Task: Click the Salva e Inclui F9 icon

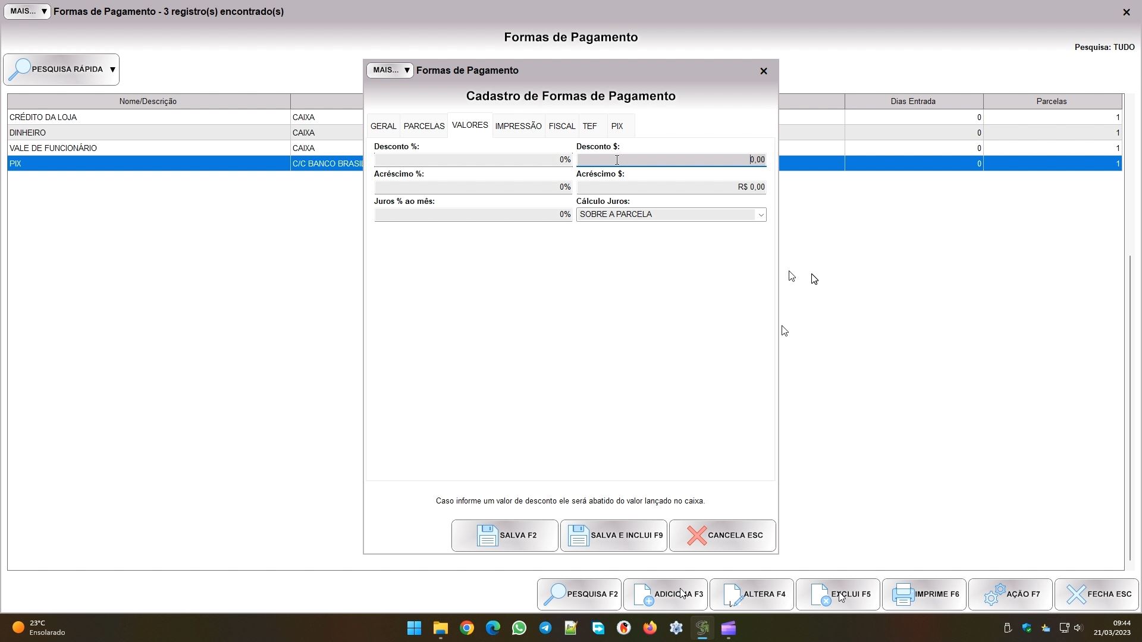Action: coord(578,536)
